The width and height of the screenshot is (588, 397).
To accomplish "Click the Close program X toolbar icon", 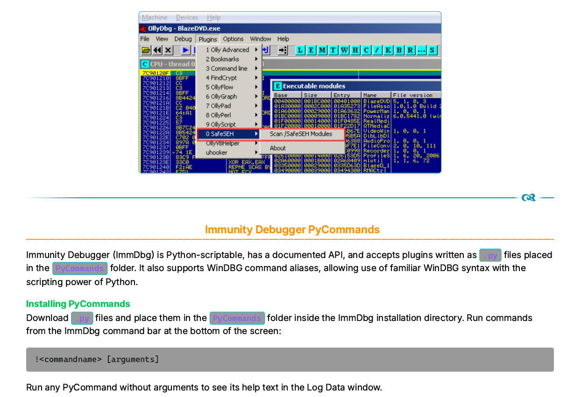I will pyautogui.click(x=168, y=50).
